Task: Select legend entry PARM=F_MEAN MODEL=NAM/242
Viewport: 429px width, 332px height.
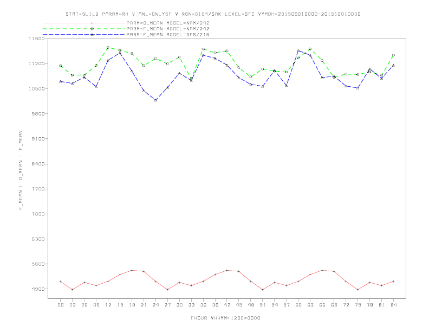Action: point(168,29)
